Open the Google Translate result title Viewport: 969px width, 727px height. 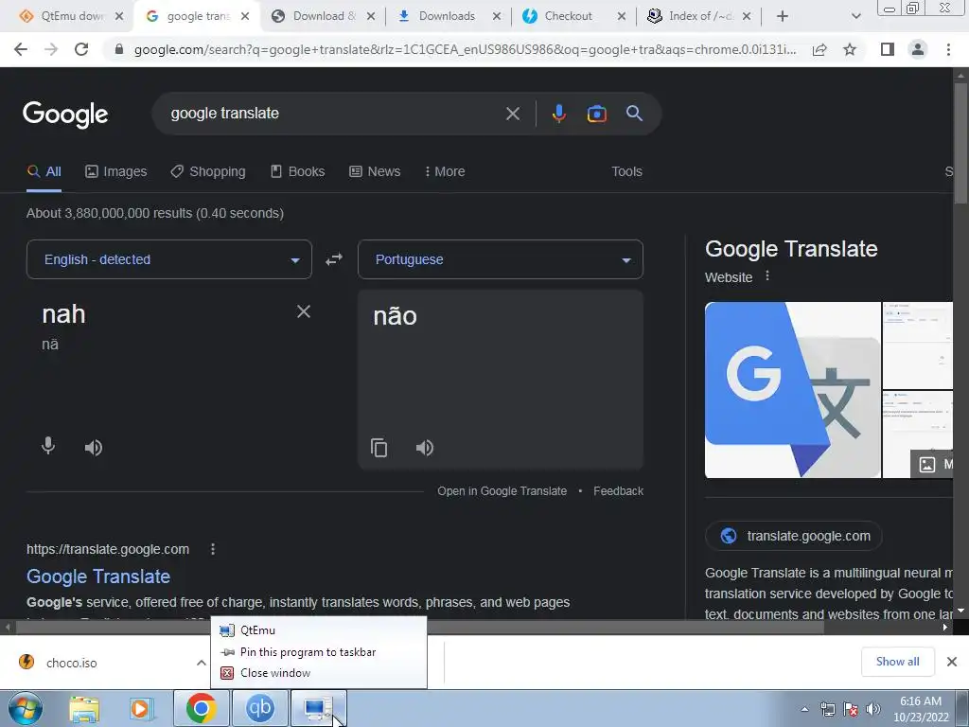click(x=98, y=576)
